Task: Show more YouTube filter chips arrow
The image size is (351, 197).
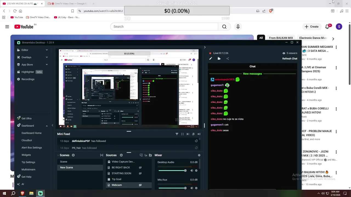Action: coord(333,39)
